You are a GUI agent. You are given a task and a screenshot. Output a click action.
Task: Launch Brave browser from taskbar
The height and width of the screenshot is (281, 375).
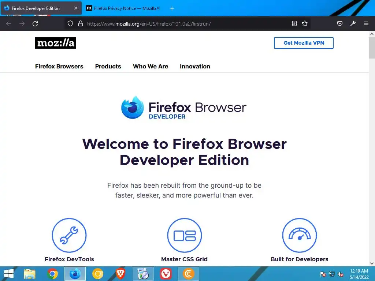pyautogui.click(x=120, y=274)
